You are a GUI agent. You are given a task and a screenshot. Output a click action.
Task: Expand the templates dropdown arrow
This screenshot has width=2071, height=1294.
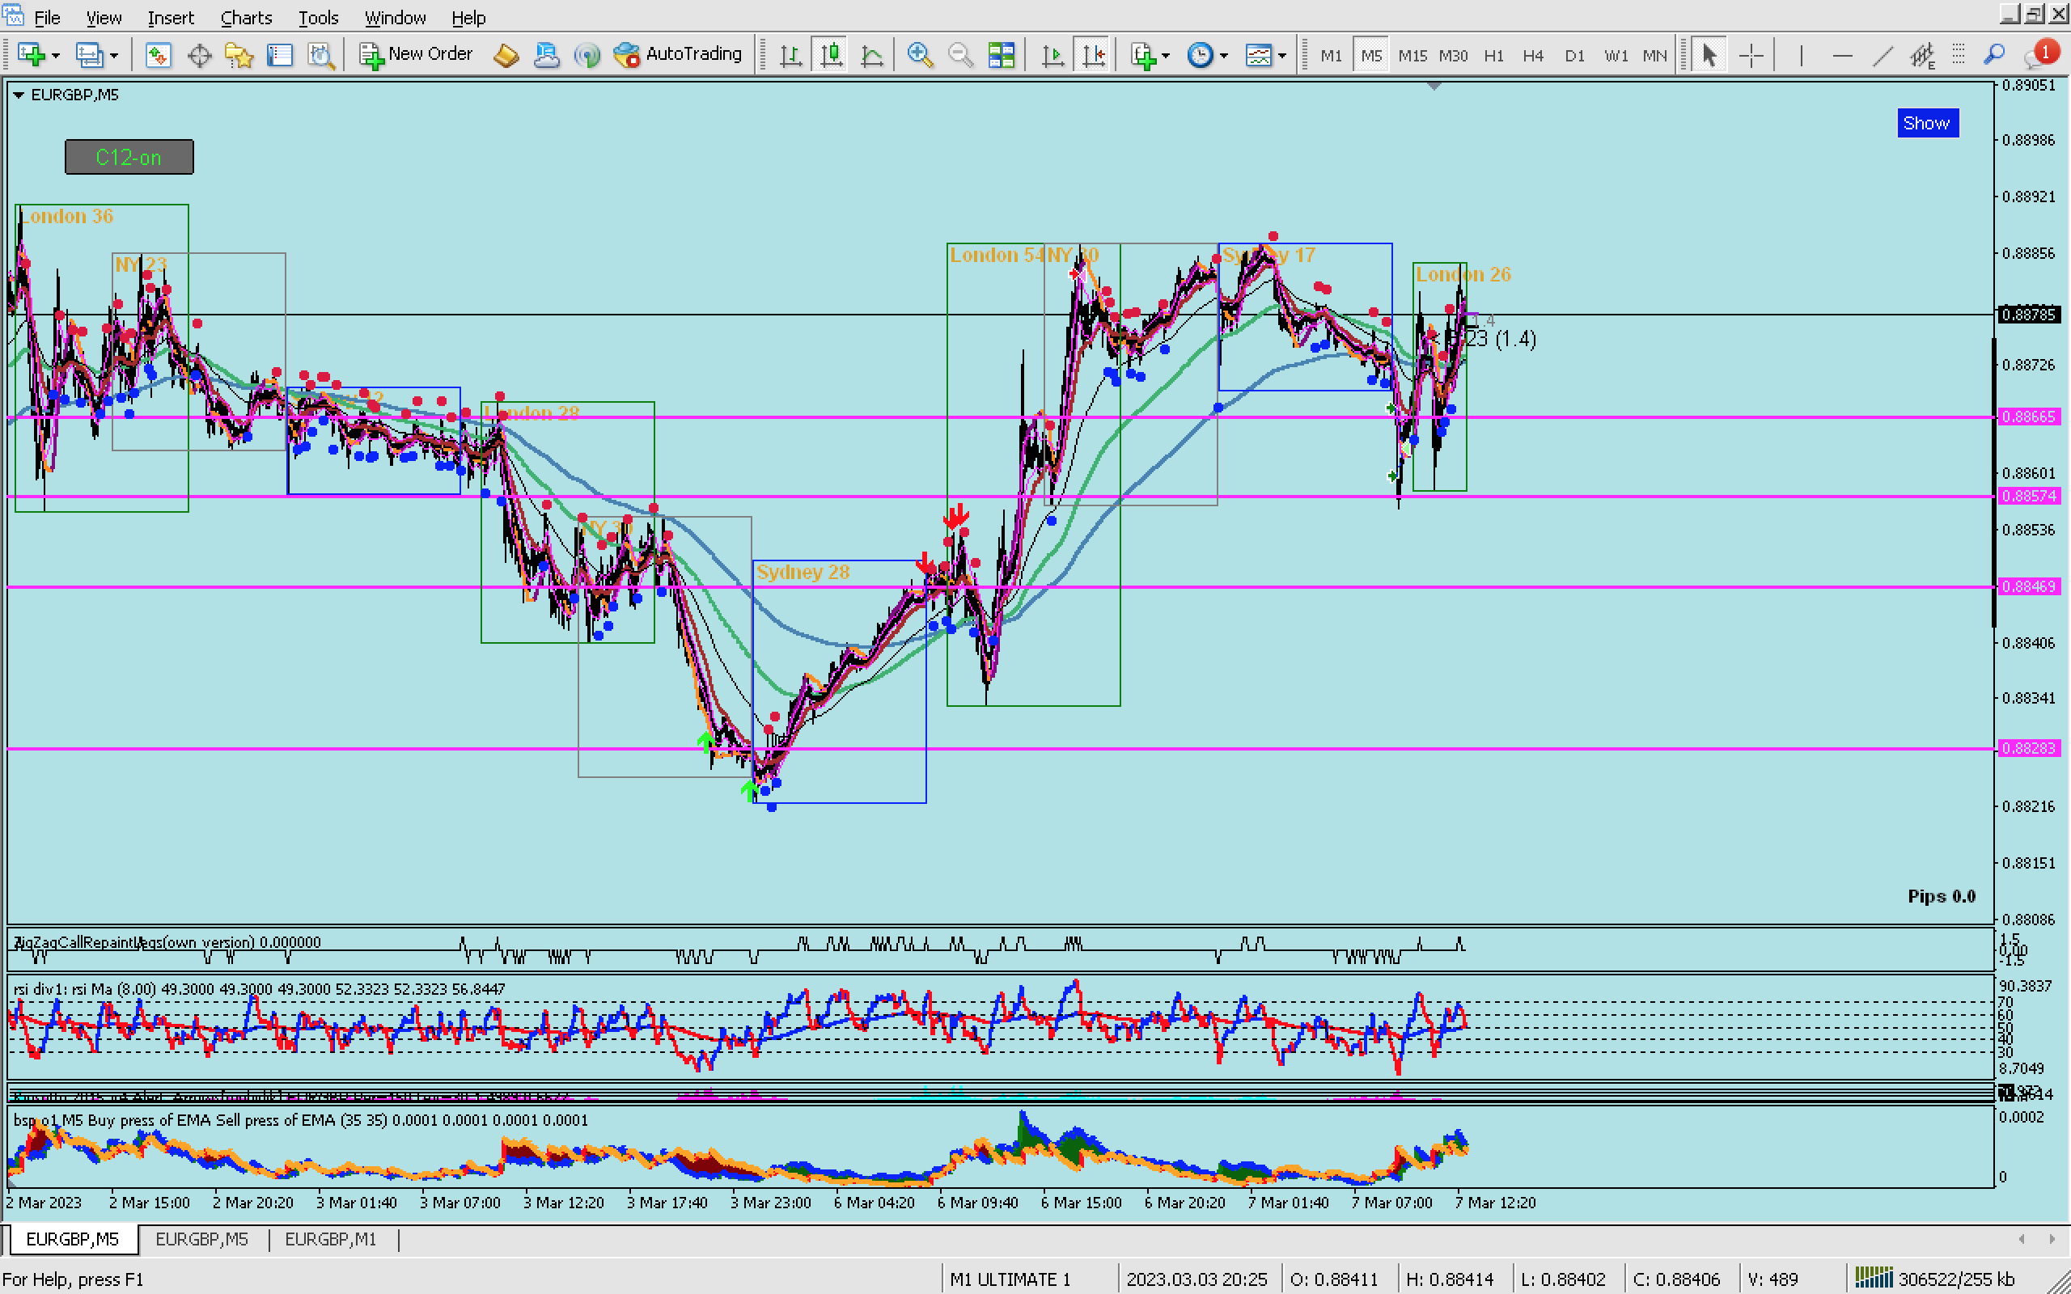[1282, 56]
